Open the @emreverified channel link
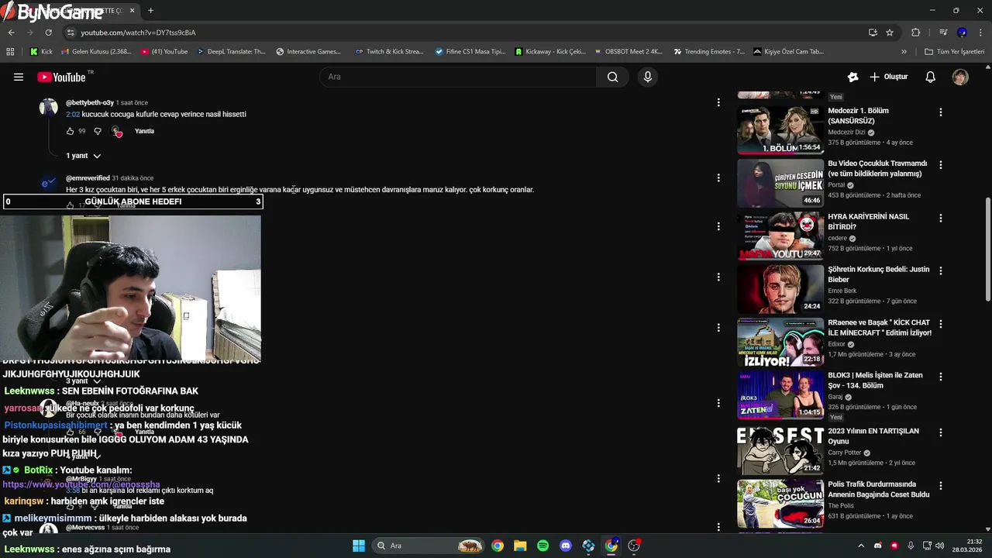The width and height of the screenshot is (992, 558). click(x=88, y=178)
